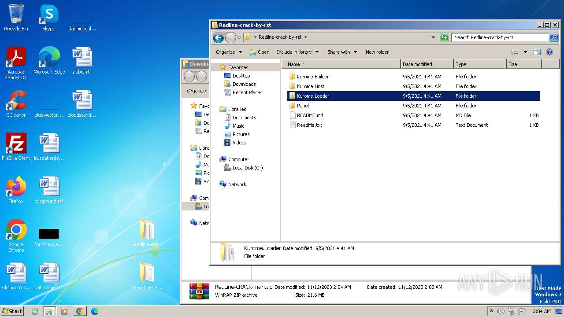Image resolution: width=564 pixels, height=317 pixels.
Task: Open recent pages dropdown beside Forward
Action: [239, 37]
